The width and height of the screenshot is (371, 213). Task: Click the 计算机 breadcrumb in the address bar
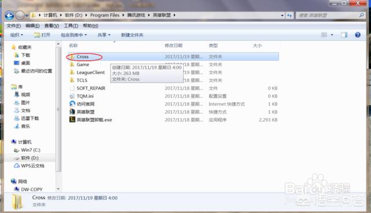pos(50,15)
